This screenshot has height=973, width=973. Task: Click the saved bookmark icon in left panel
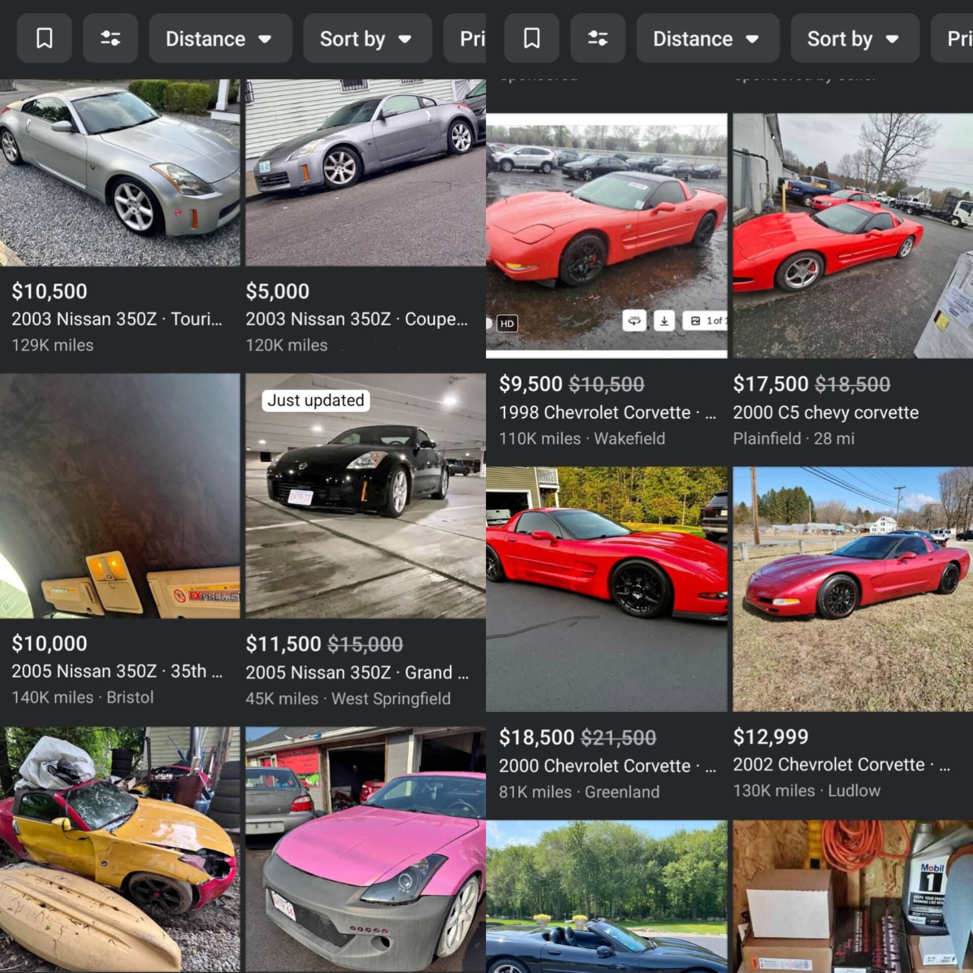click(44, 39)
